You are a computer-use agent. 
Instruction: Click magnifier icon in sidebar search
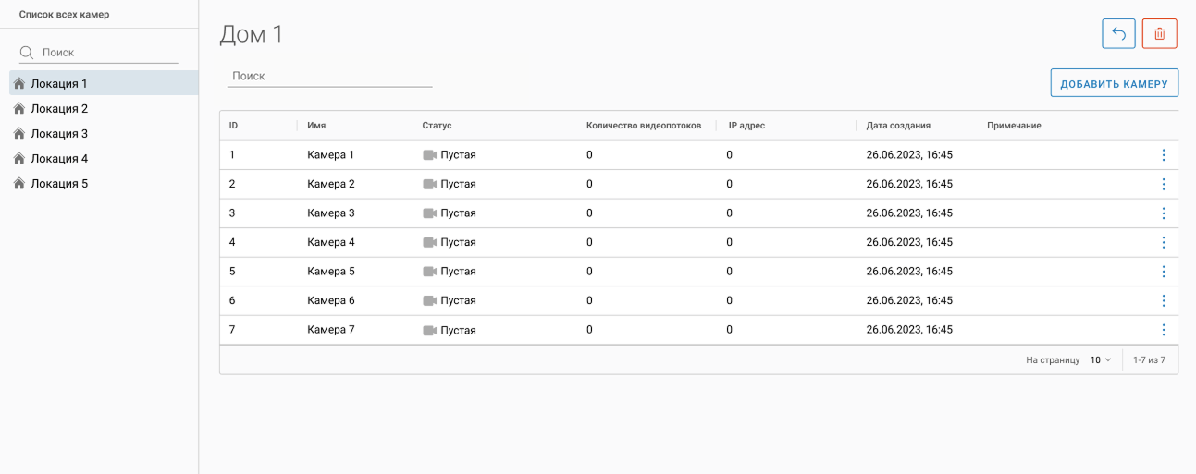(27, 53)
